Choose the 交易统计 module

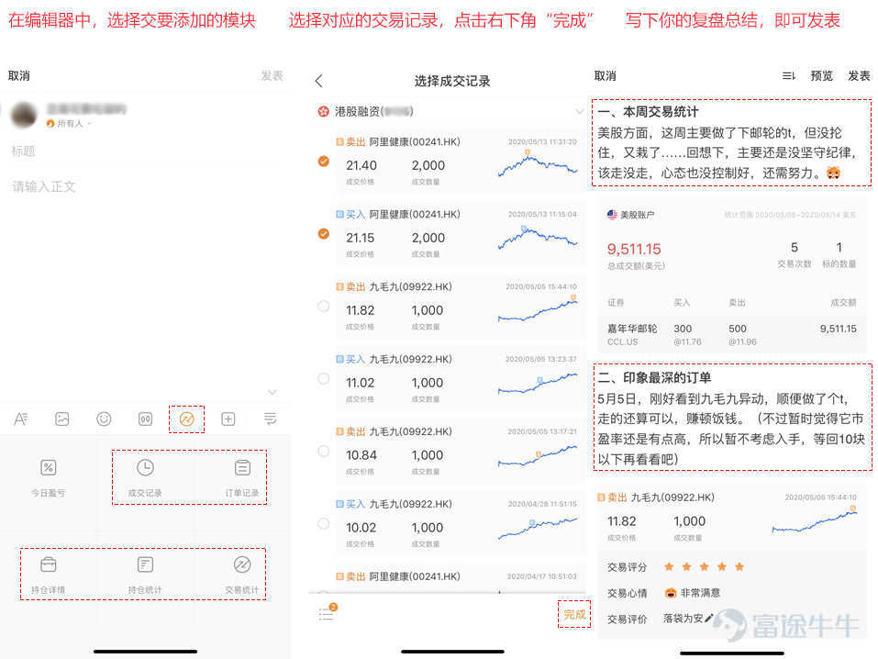(242, 575)
